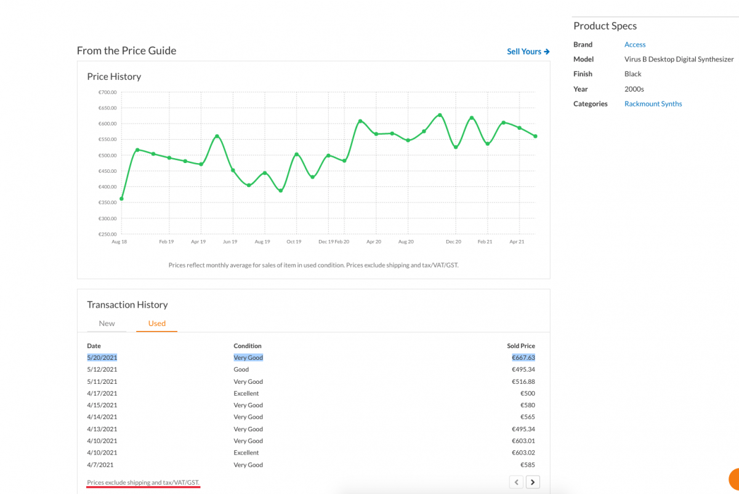The height and width of the screenshot is (494, 739).
Task: Click the Aug 18 data point on chart
Action: [121, 199]
